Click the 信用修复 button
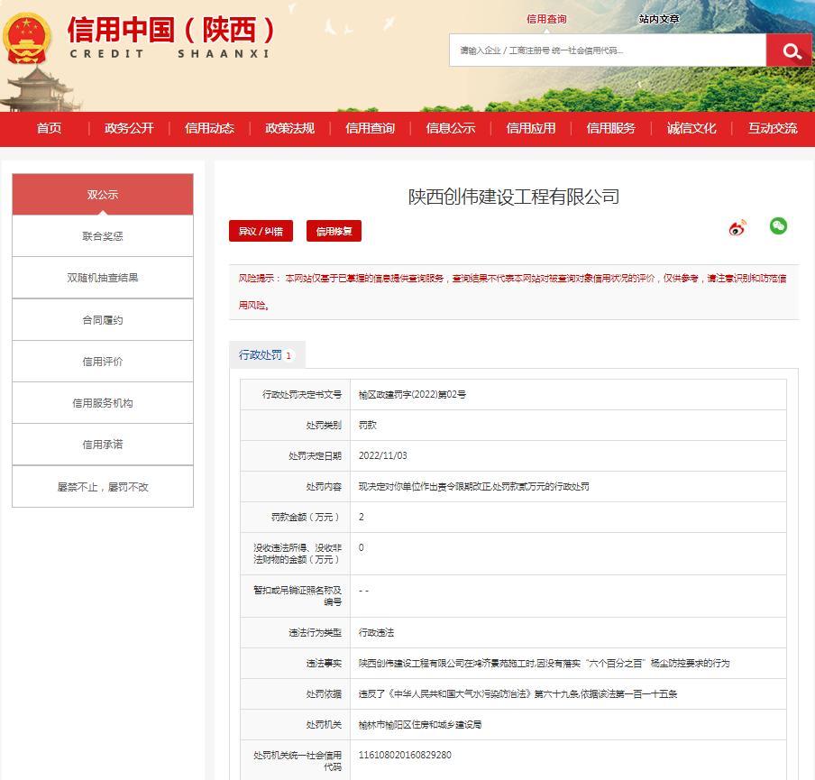815x780 pixels. pos(334,231)
